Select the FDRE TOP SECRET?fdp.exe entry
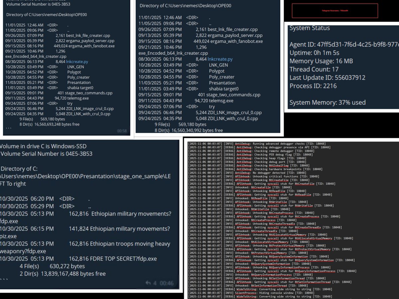Viewport: 399px width, 299px height. [x=78, y=259]
